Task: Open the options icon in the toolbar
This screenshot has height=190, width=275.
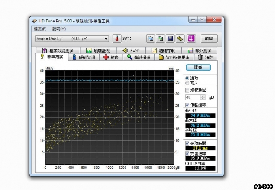Action: pyautogui.click(x=180, y=38)
